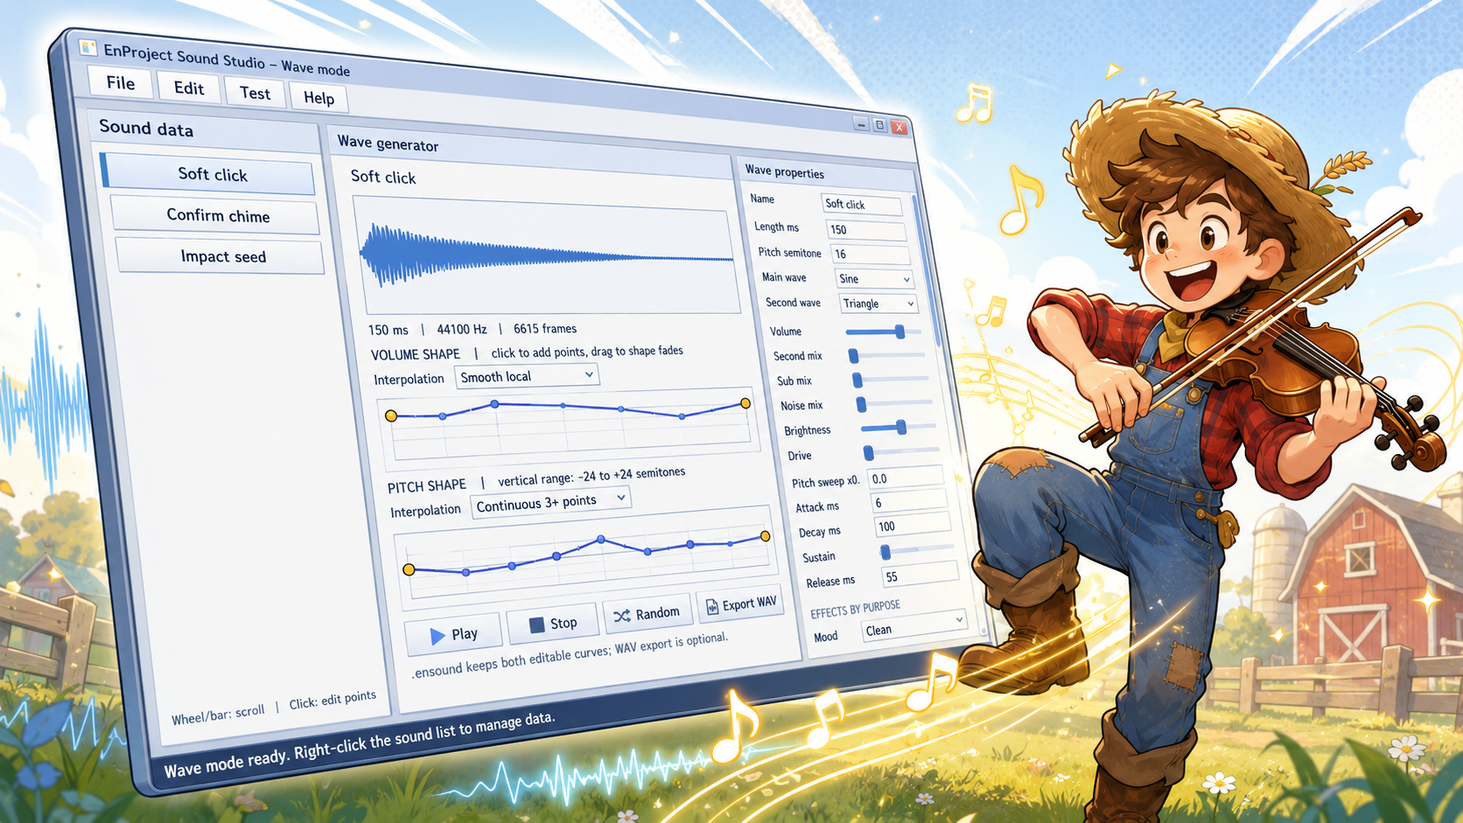Screen dimensions: 1463x823
Task: Open the Mood dropdown
Action: pos(914,627)
